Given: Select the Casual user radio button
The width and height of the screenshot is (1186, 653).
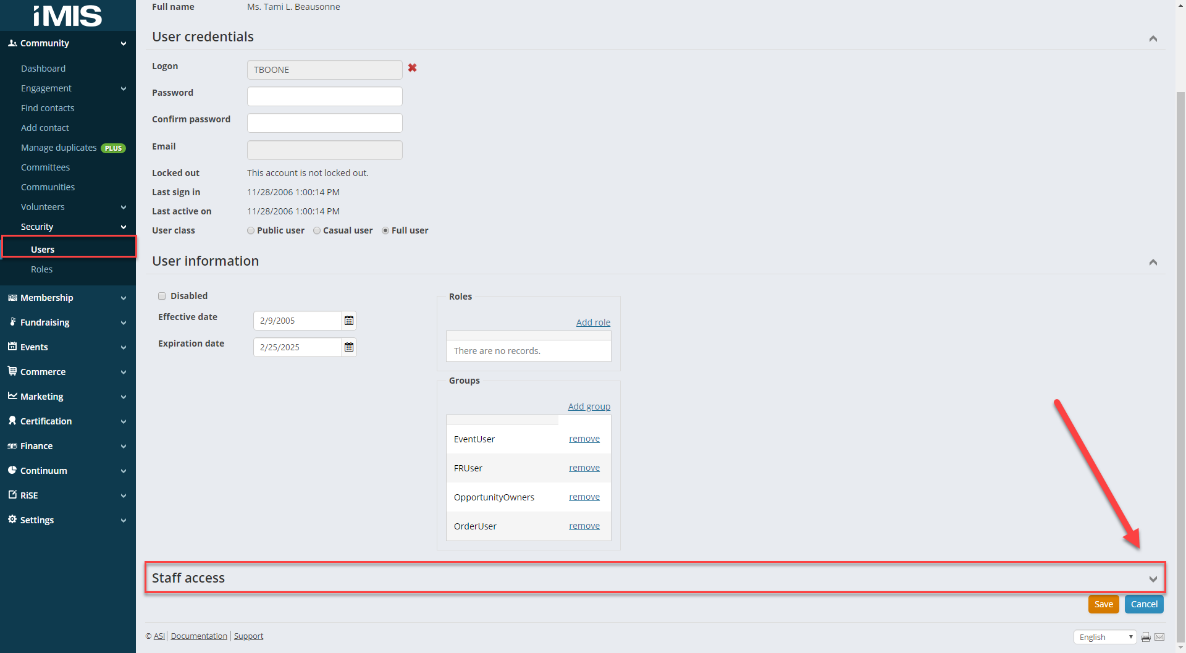Looking at the screenshot, I should point(317,230).
